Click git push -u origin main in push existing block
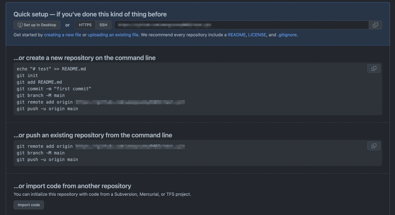Screen dimensions: 395x215 tap(47, 160)
